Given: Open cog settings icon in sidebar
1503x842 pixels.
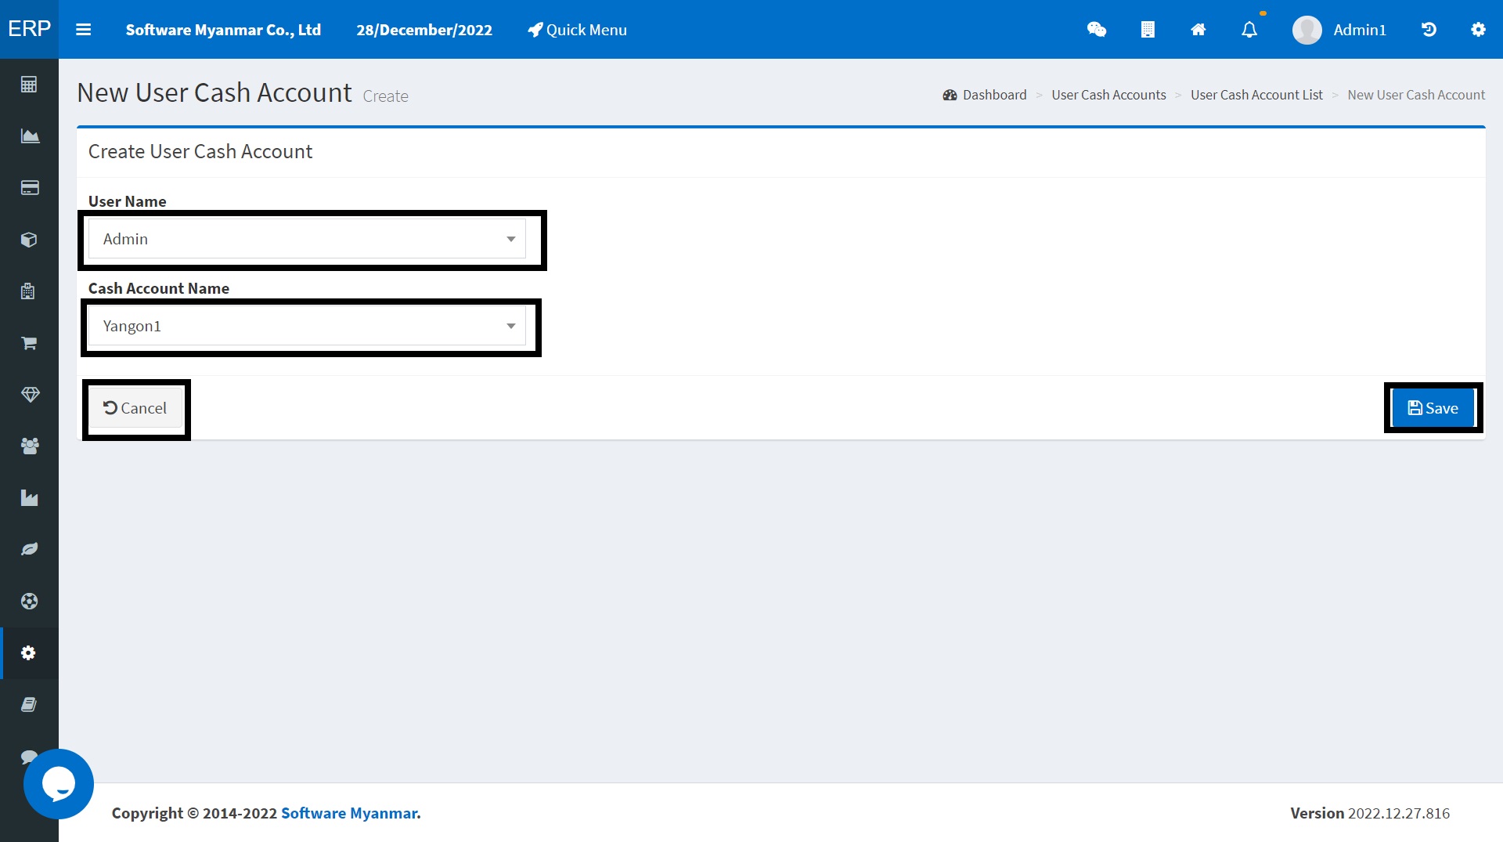Looking at the screenshot, I should (x=29, y=652).
